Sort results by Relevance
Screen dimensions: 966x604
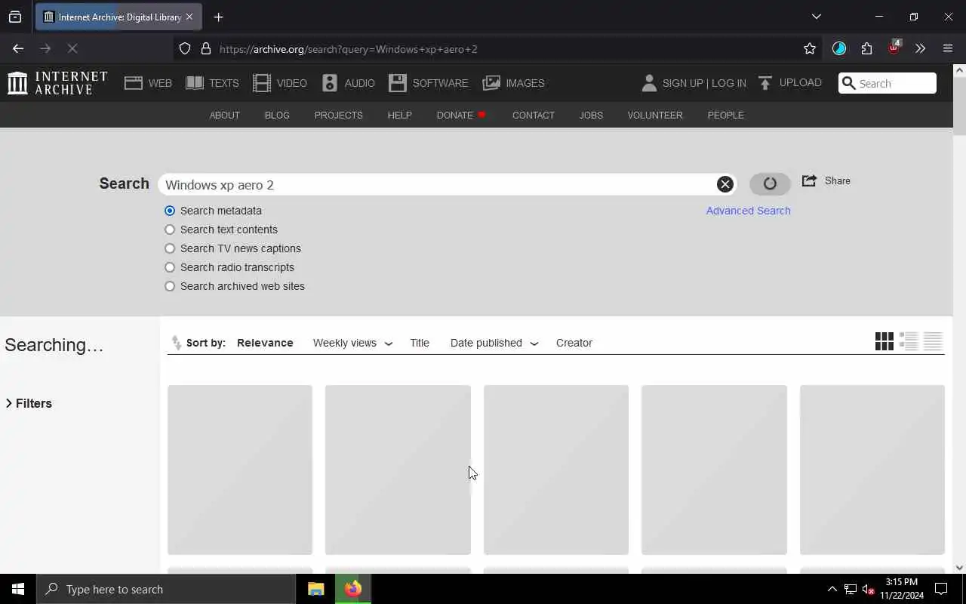[x=265, y=343]
